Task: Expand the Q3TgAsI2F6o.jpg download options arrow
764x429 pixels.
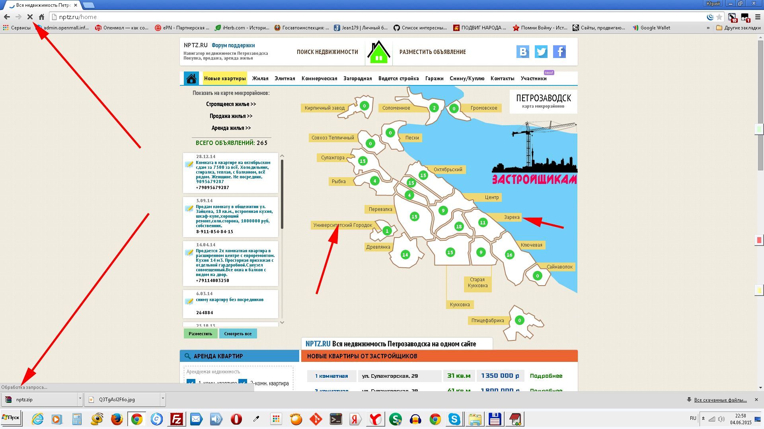Action: (x=162, y=399)
